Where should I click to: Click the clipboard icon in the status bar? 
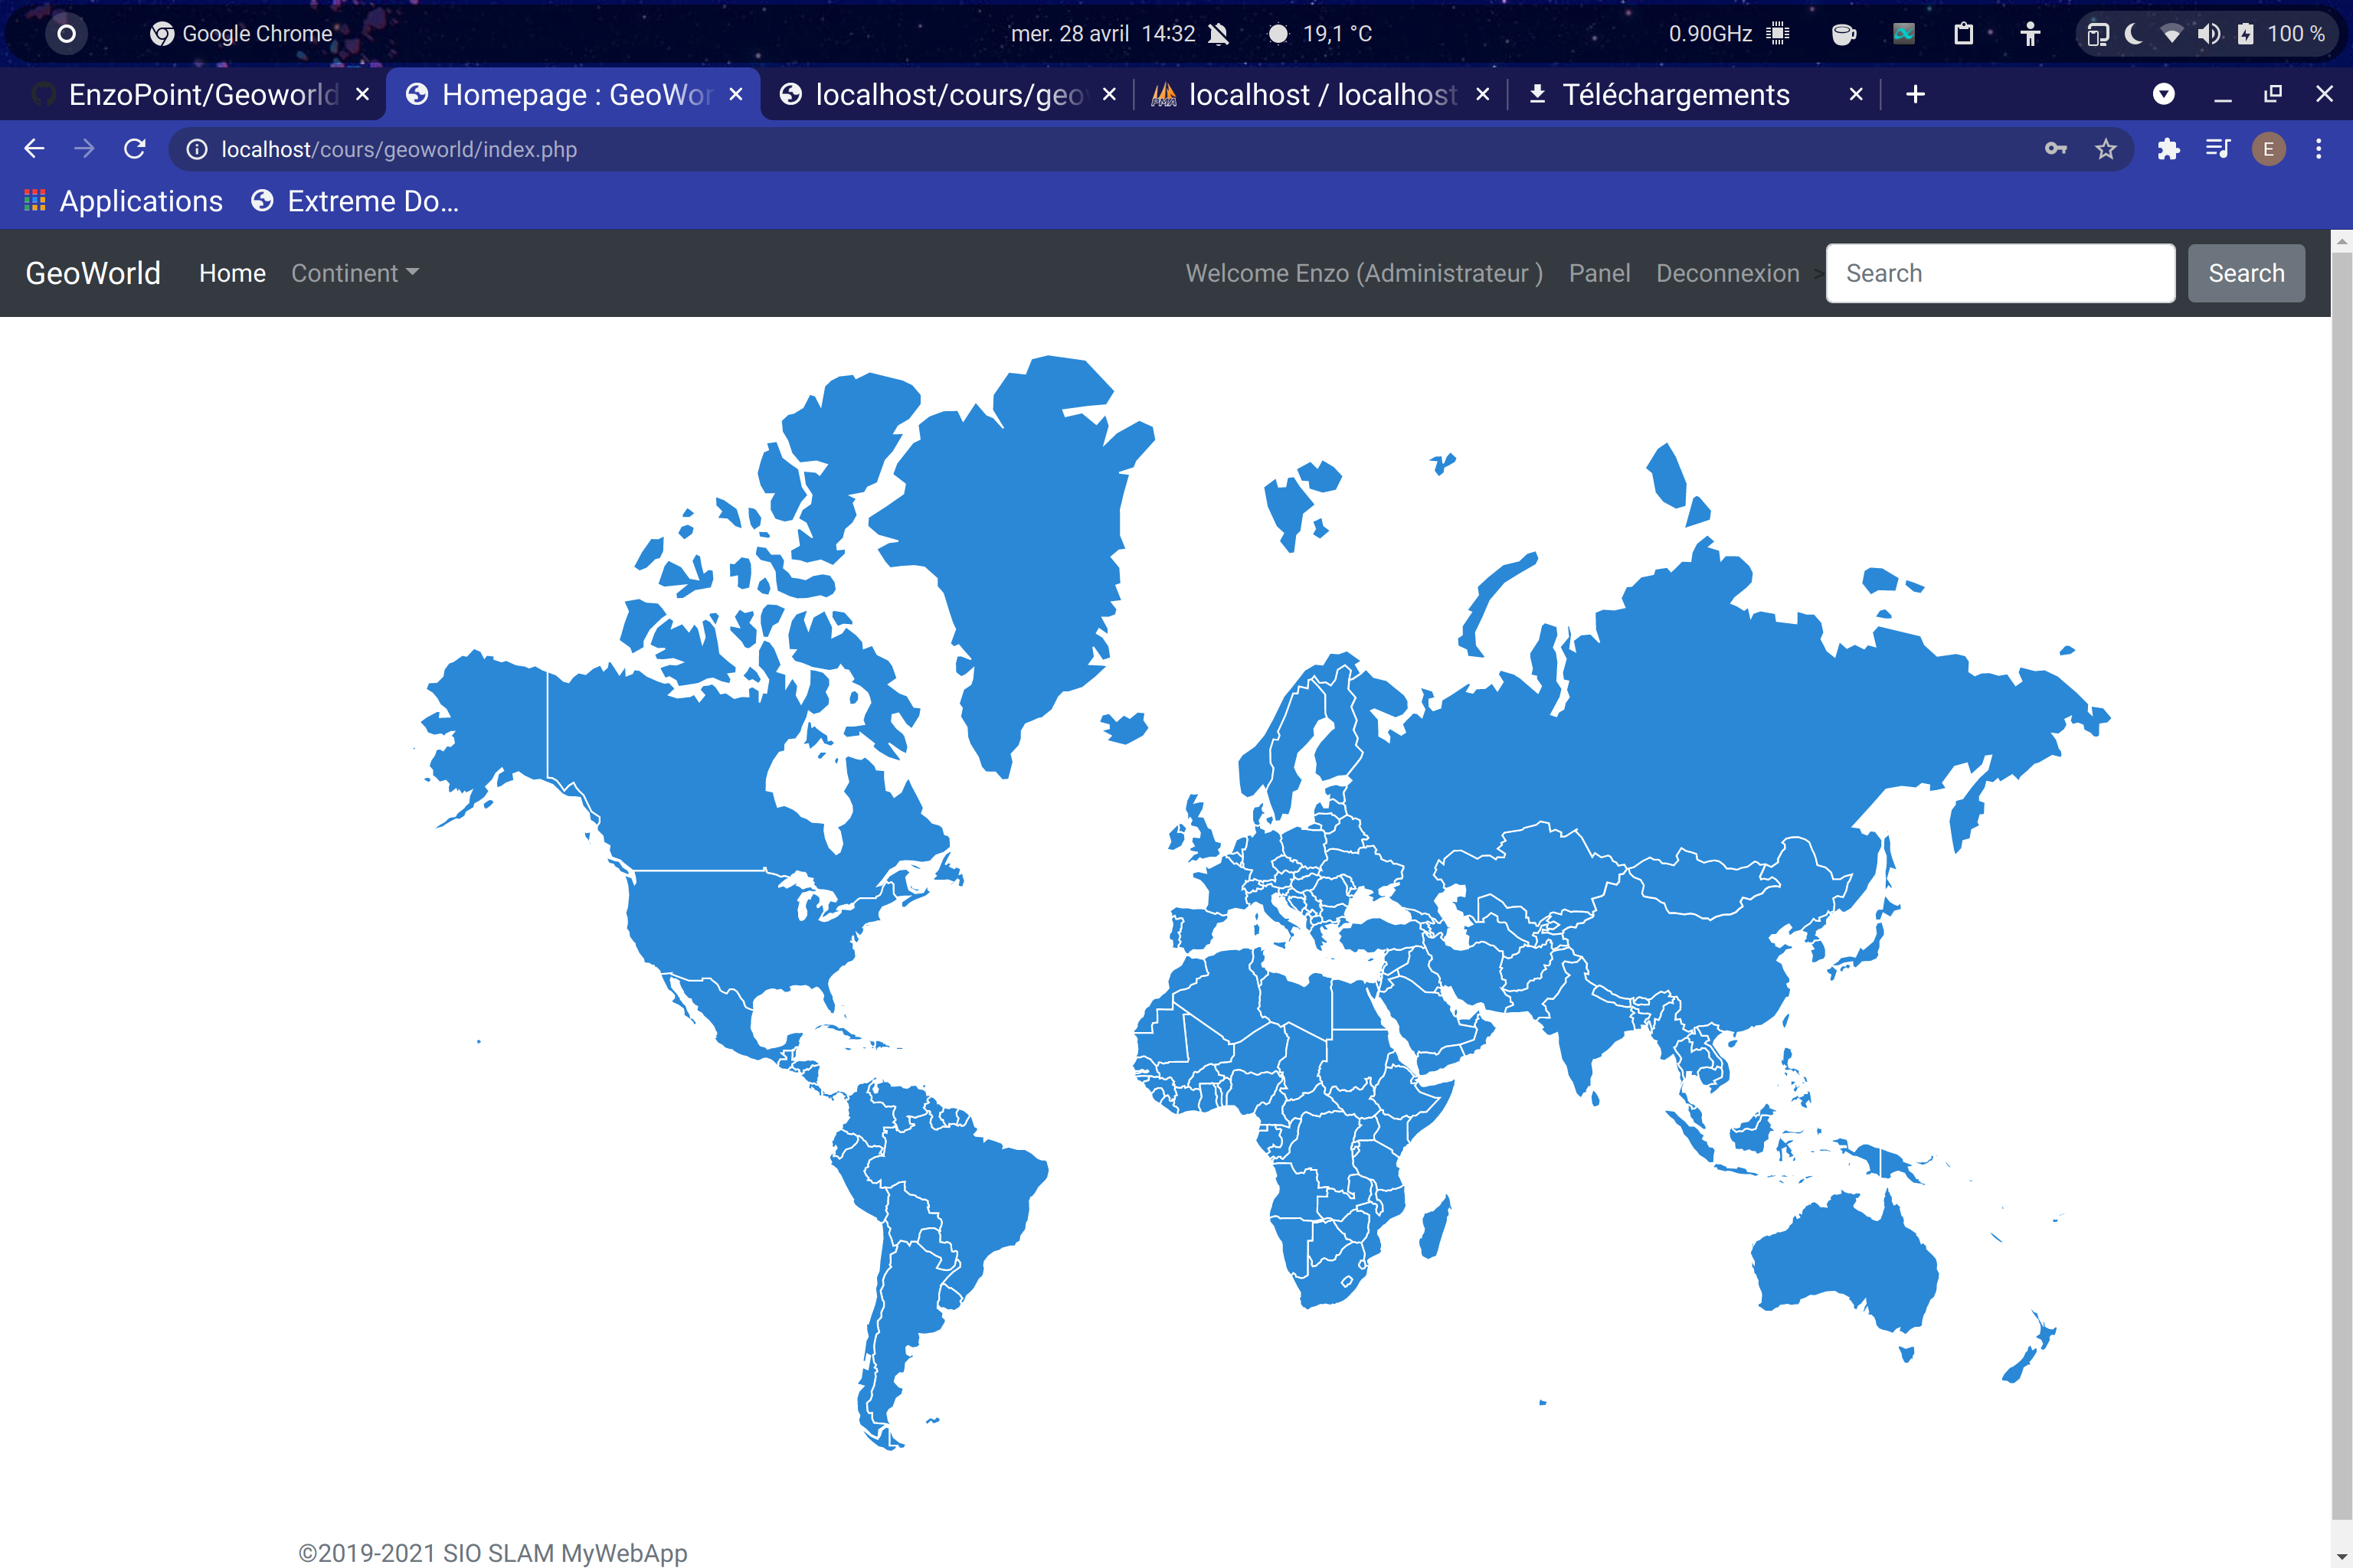(1963, 33)
